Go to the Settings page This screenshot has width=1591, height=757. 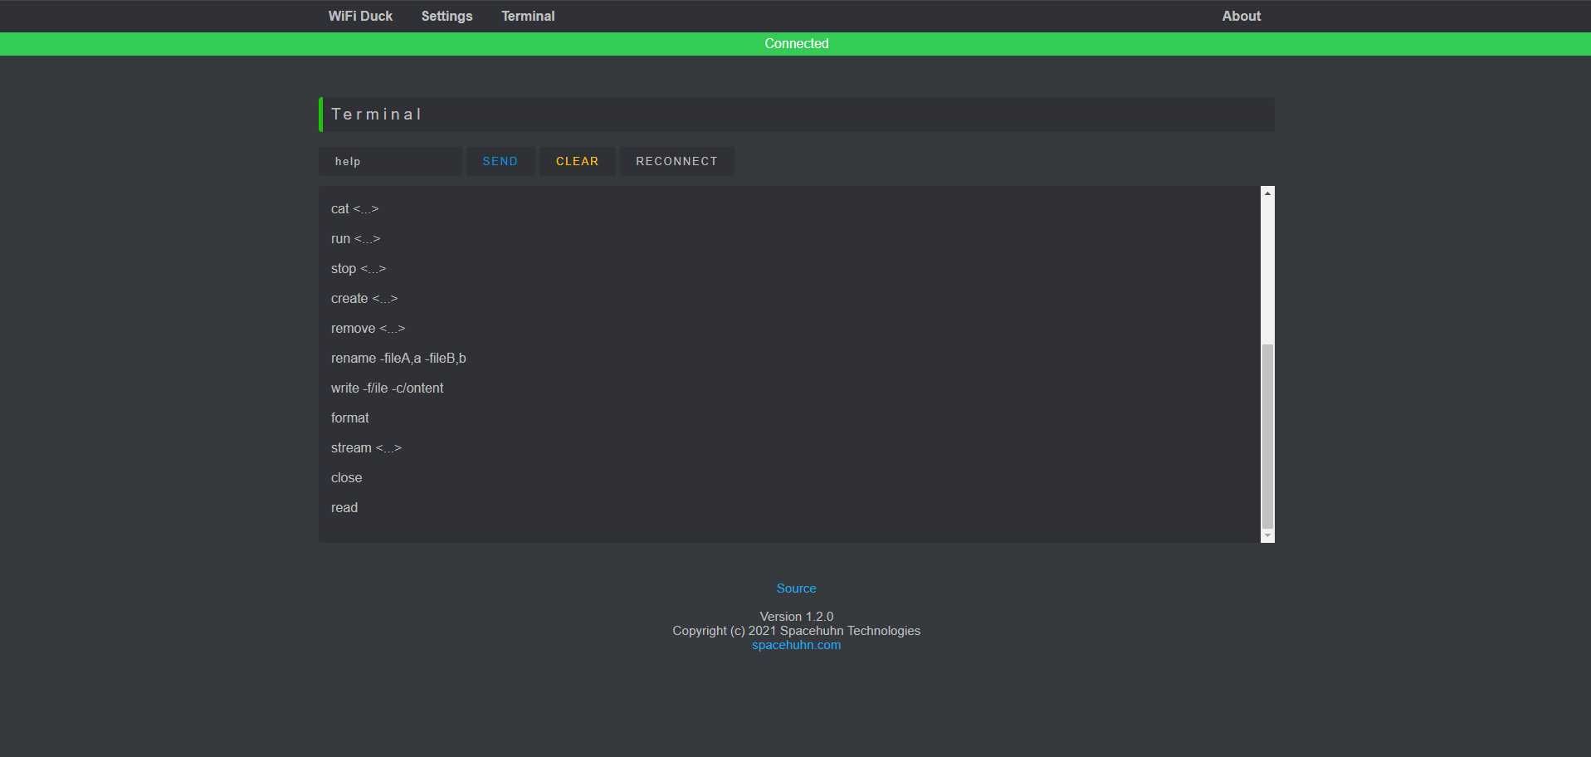coord(447,16)
